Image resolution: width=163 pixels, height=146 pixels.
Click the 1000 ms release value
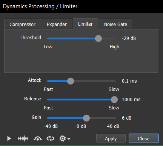tap(131, 100)
